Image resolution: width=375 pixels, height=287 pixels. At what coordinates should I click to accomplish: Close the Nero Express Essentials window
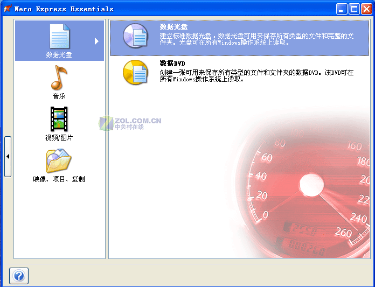[366, 9]
